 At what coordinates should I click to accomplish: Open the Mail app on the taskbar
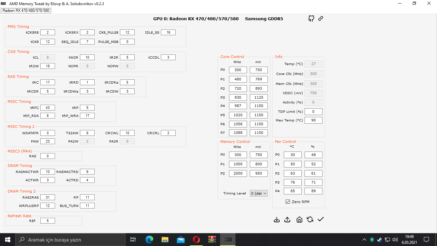pyautogui.click(x=180, y=240)
